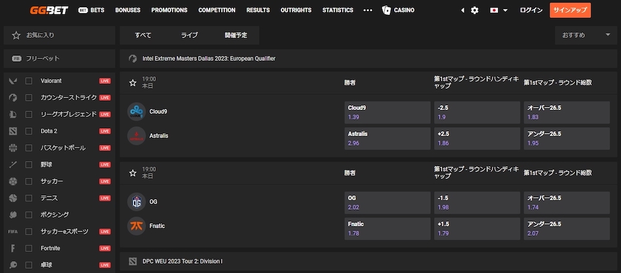The image size is (621, 273).
Task: Check the サッカー checkbox
Action: (29, 182)
